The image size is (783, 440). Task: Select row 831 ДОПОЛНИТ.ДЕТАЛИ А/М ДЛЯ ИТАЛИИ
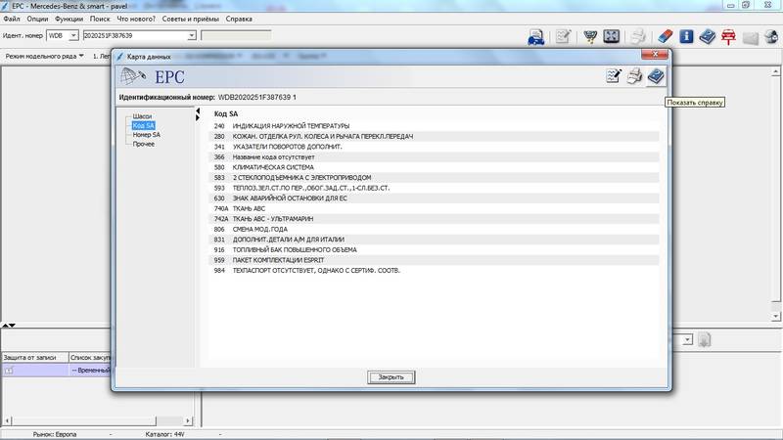pos(434,240)
